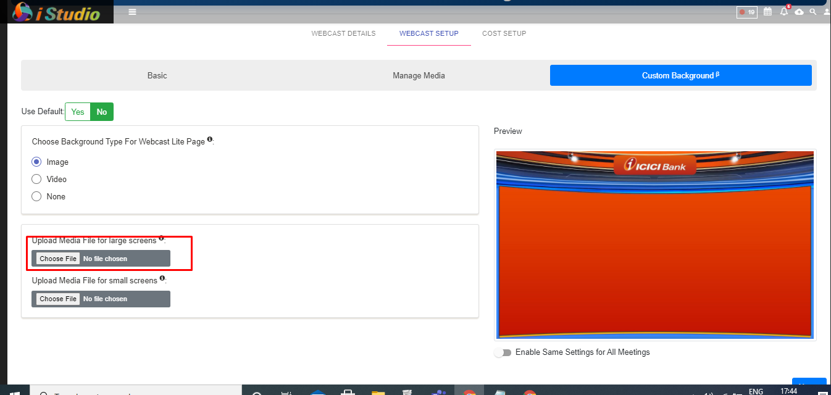Click the search magnifier icon
The image size is (831, 395).
click(813, 12)
